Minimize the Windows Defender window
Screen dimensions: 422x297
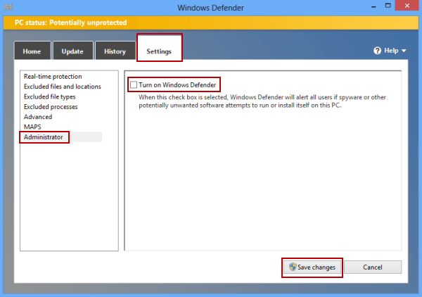coord(373,6)
